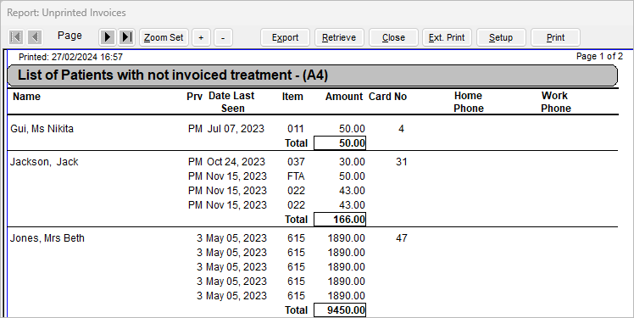
Task: Click the FTA item entry
Action: [x=296, y=176]
